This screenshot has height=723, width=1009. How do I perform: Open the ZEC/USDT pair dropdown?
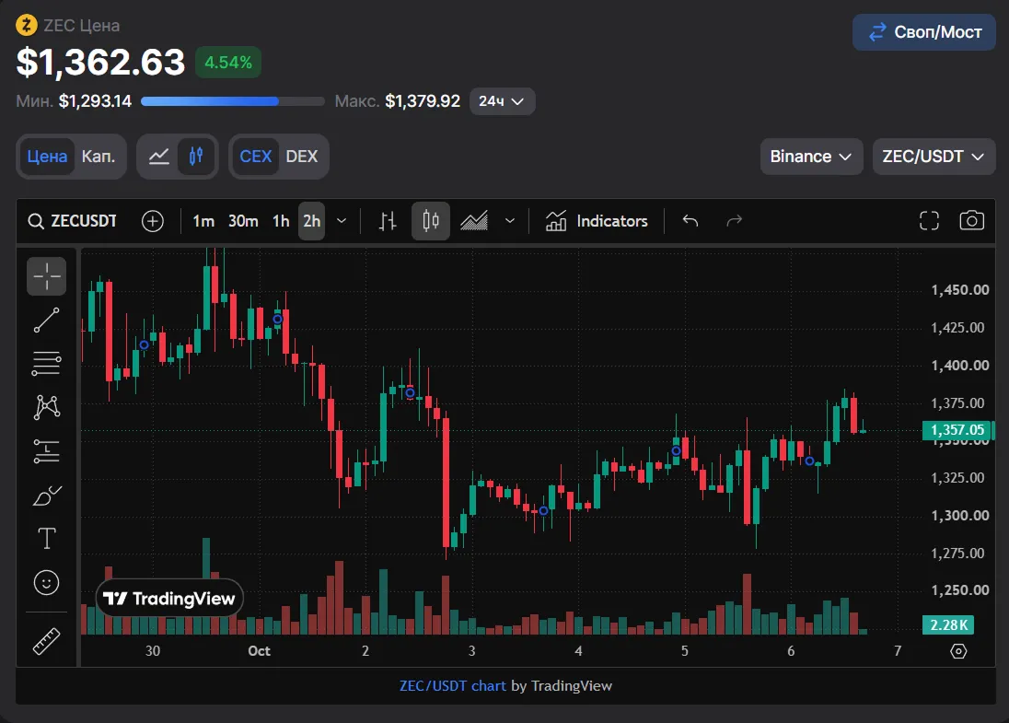click(x=934, y=157)
